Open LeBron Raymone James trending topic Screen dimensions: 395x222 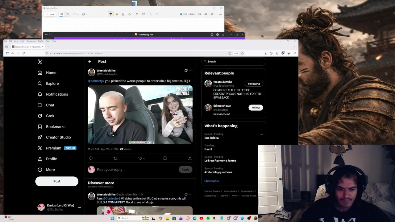tap(220, 161)
